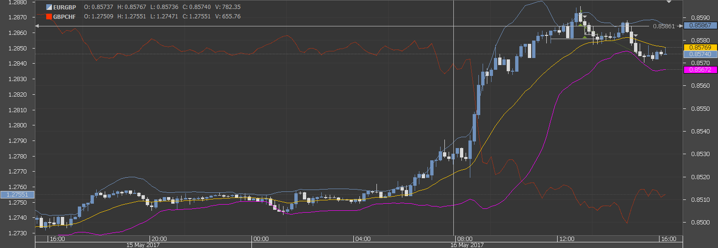The height and width of the screenshot is (248, 718).
Task: Click the EURGBP low value L: 0.85736
Action: (165, 8)
